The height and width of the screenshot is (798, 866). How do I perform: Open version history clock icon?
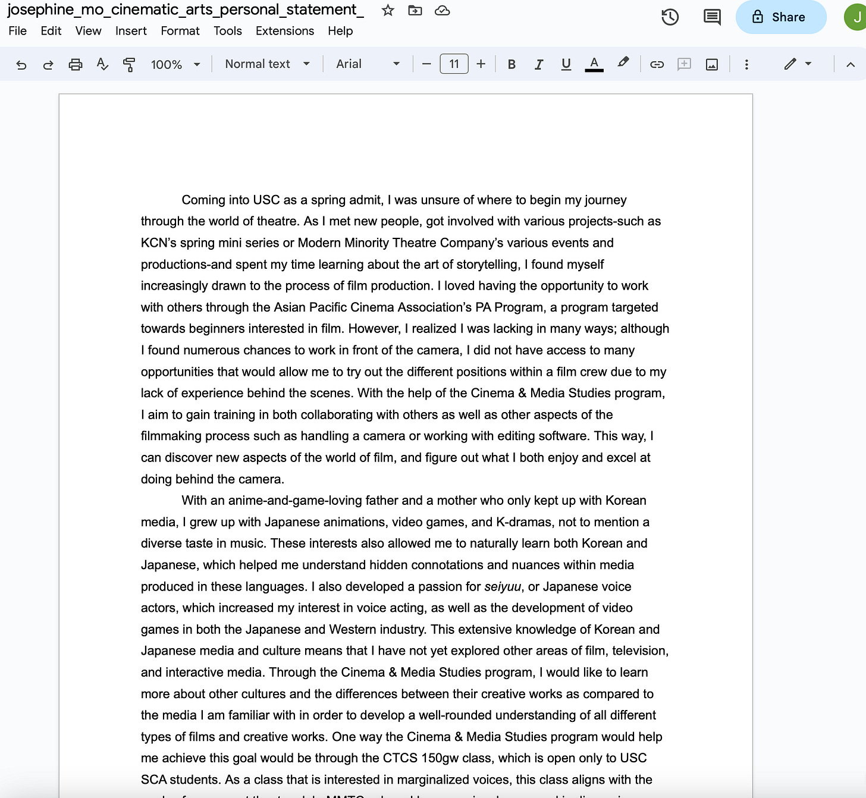[x=670, y=17]
